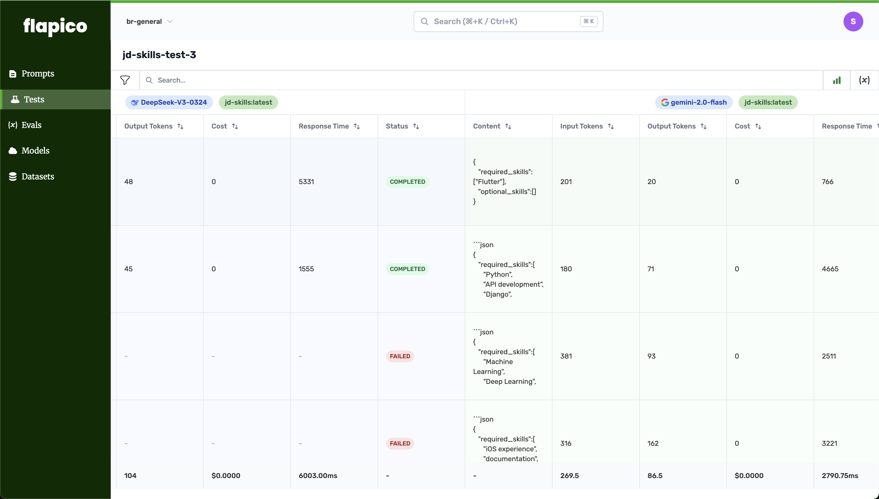879x499 pixels.
Task: Open Prompts in the sidebar
Action: [x=38, y=74]
